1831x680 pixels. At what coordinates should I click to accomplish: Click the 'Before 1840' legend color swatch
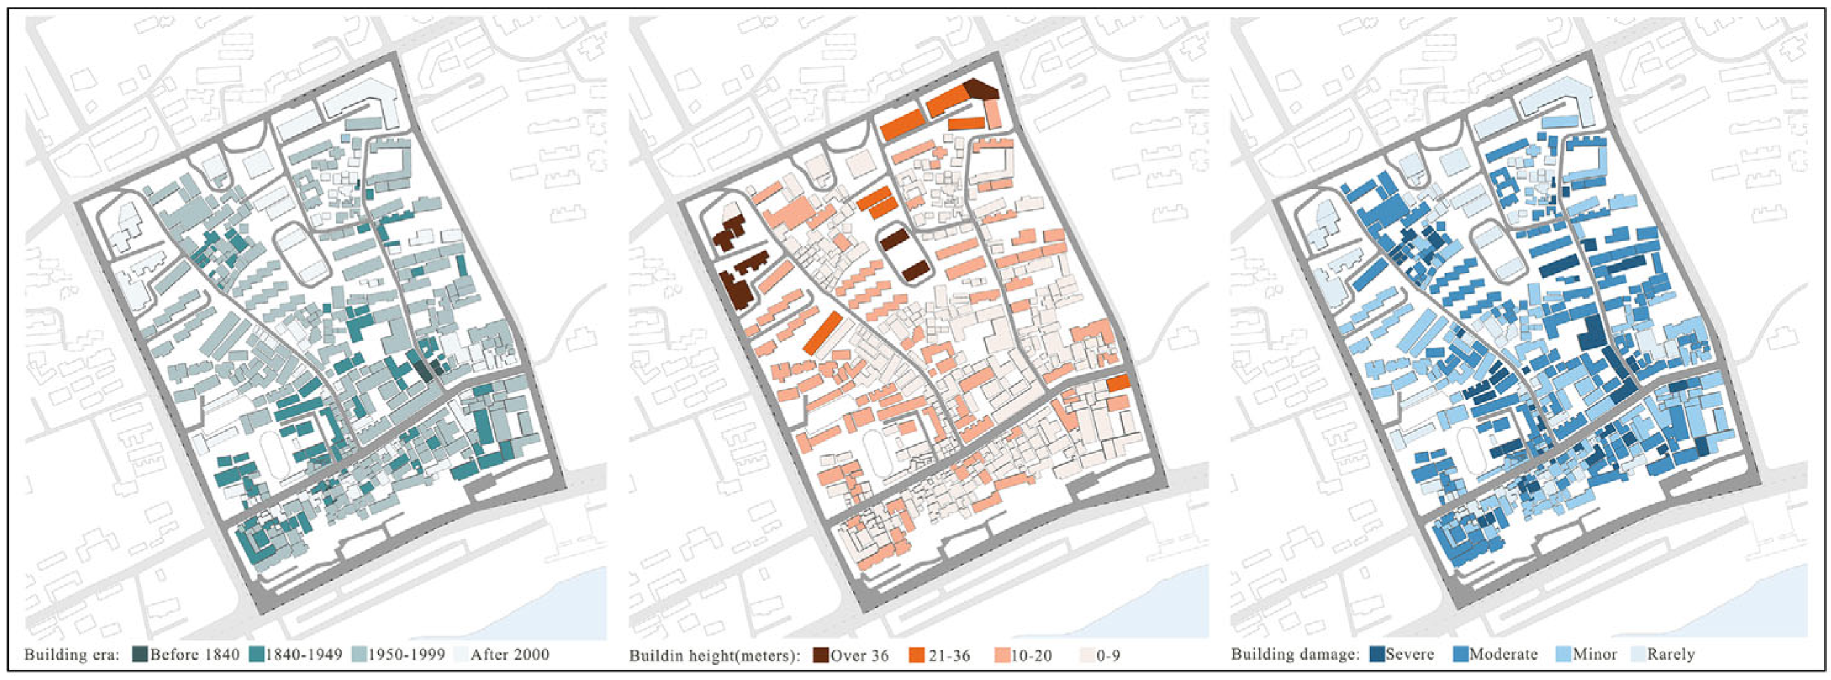pyautogui.click(x=140, y=655)
